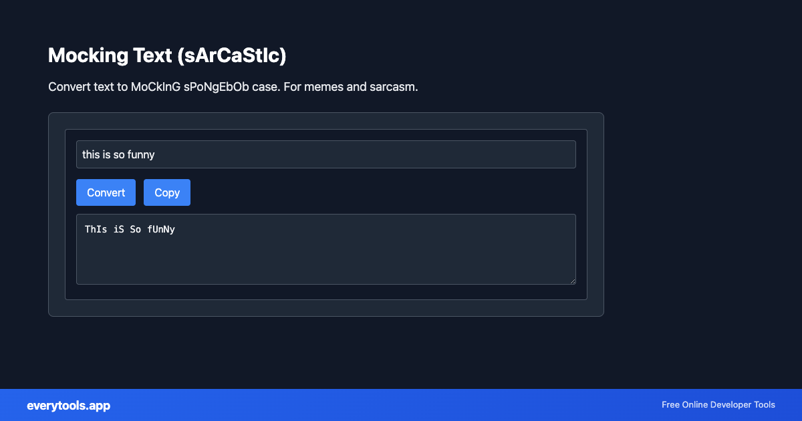Click the blue footer bar

pos(401,405)
